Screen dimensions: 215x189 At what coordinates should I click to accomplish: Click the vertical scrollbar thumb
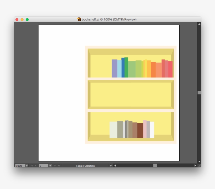(199, 92)
